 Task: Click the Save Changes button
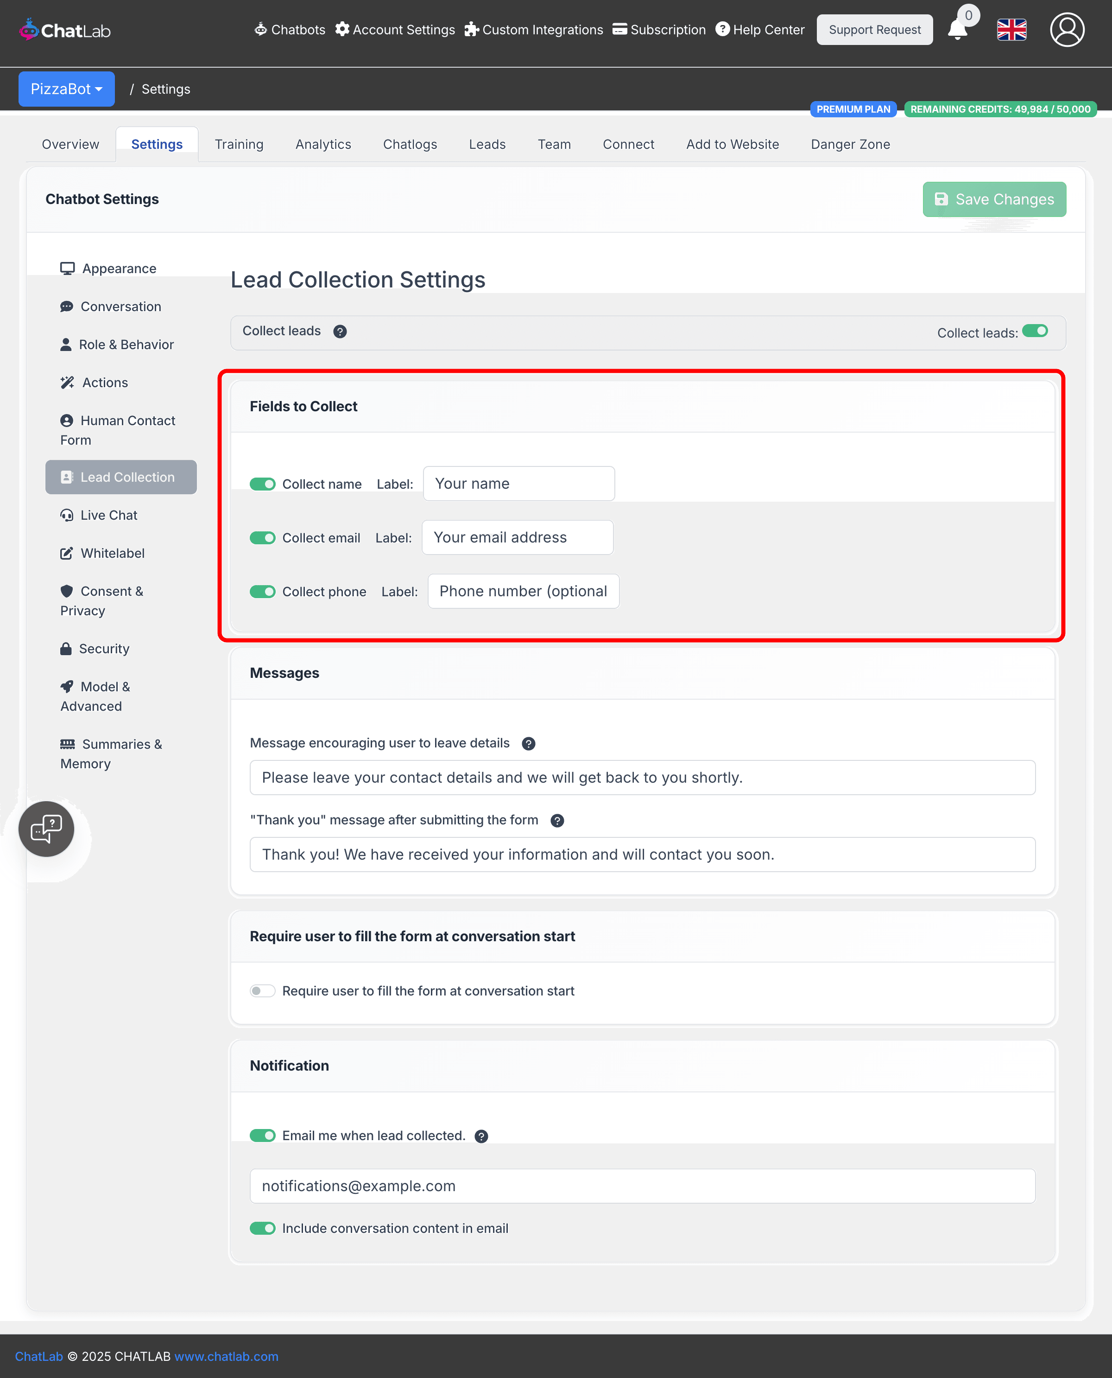994,199
